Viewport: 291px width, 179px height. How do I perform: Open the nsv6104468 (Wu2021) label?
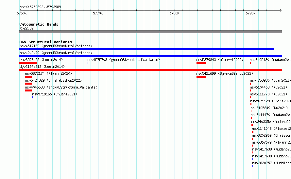(x=268, y=87)
